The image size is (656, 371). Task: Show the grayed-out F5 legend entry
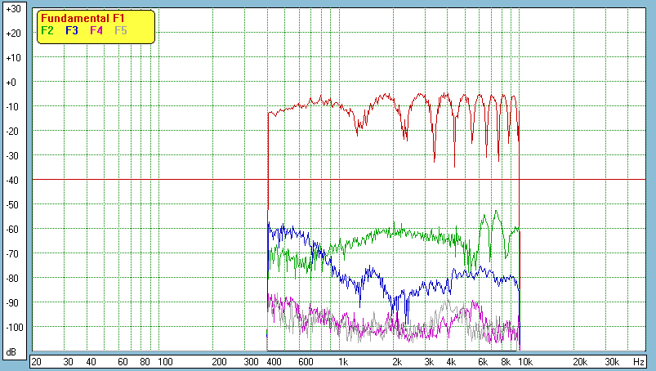[x=121, y=30]
